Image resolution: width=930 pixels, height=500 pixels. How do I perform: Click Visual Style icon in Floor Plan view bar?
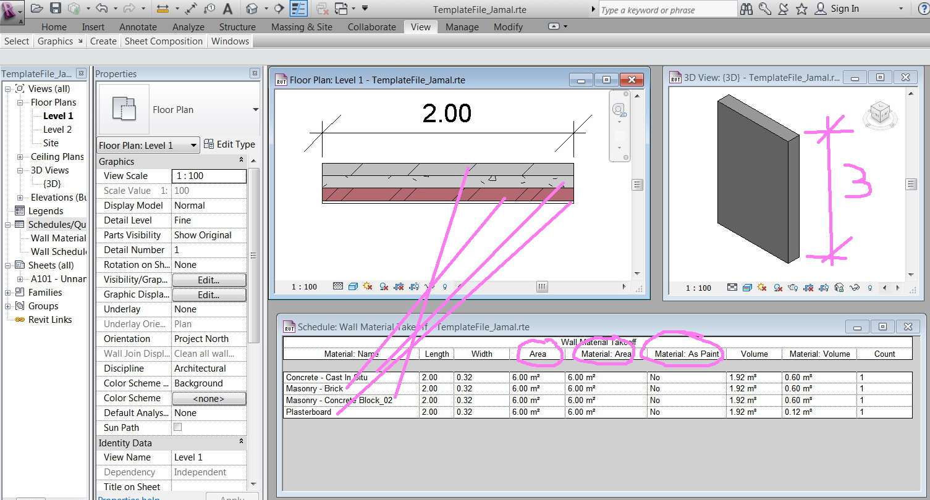(353, 286)
